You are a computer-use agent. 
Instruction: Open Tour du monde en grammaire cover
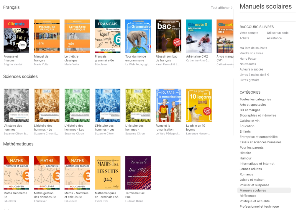pyautogui.click(x=138, y=36)
